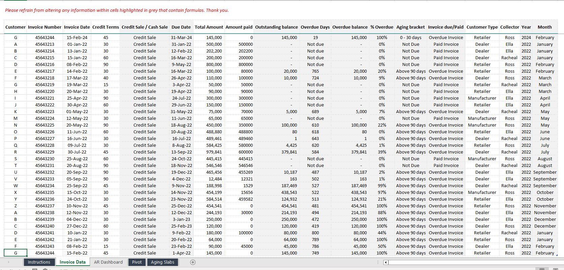The width and height of the screenshot is (564, 270).
Task: Select outstanding balance 438,543
Action: coord(277,192)
